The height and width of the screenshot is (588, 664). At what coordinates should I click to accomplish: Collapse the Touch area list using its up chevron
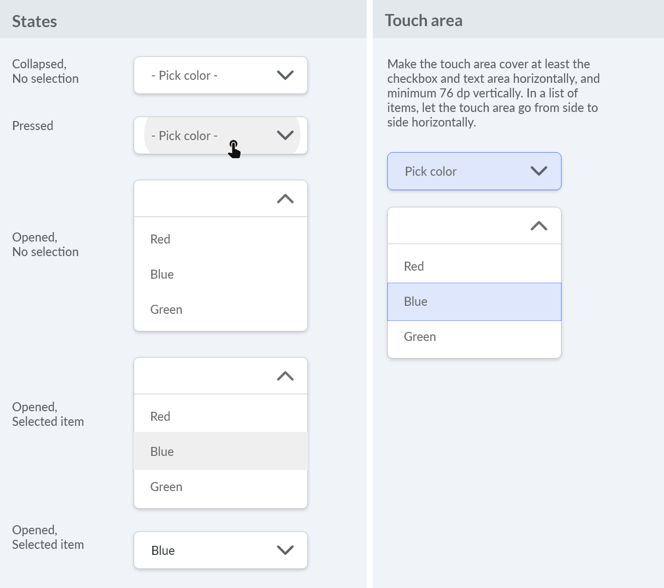click(539, 226)
